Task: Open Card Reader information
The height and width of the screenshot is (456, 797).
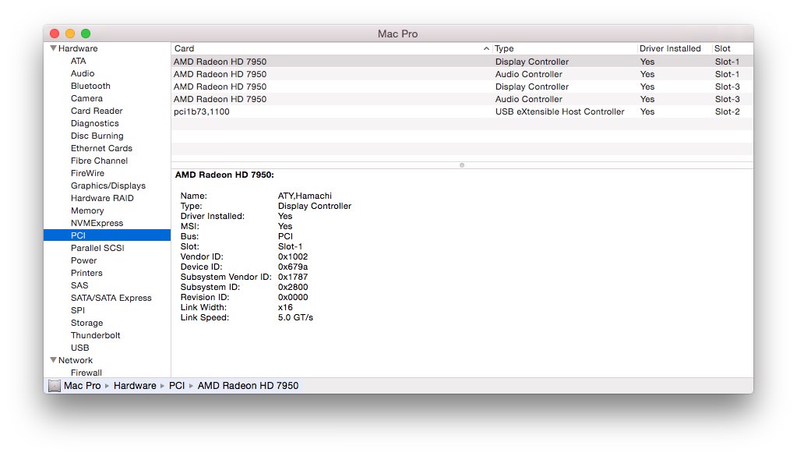Action: [x=97, y=111]
